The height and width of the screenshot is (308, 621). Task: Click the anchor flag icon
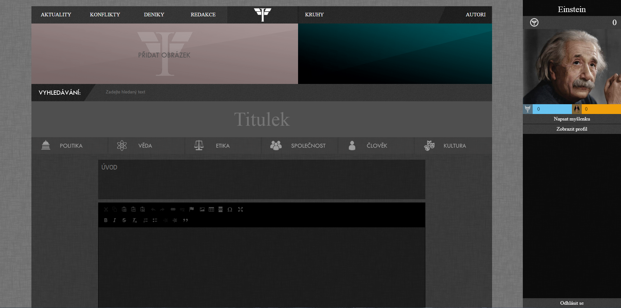[x=192, y=209]
